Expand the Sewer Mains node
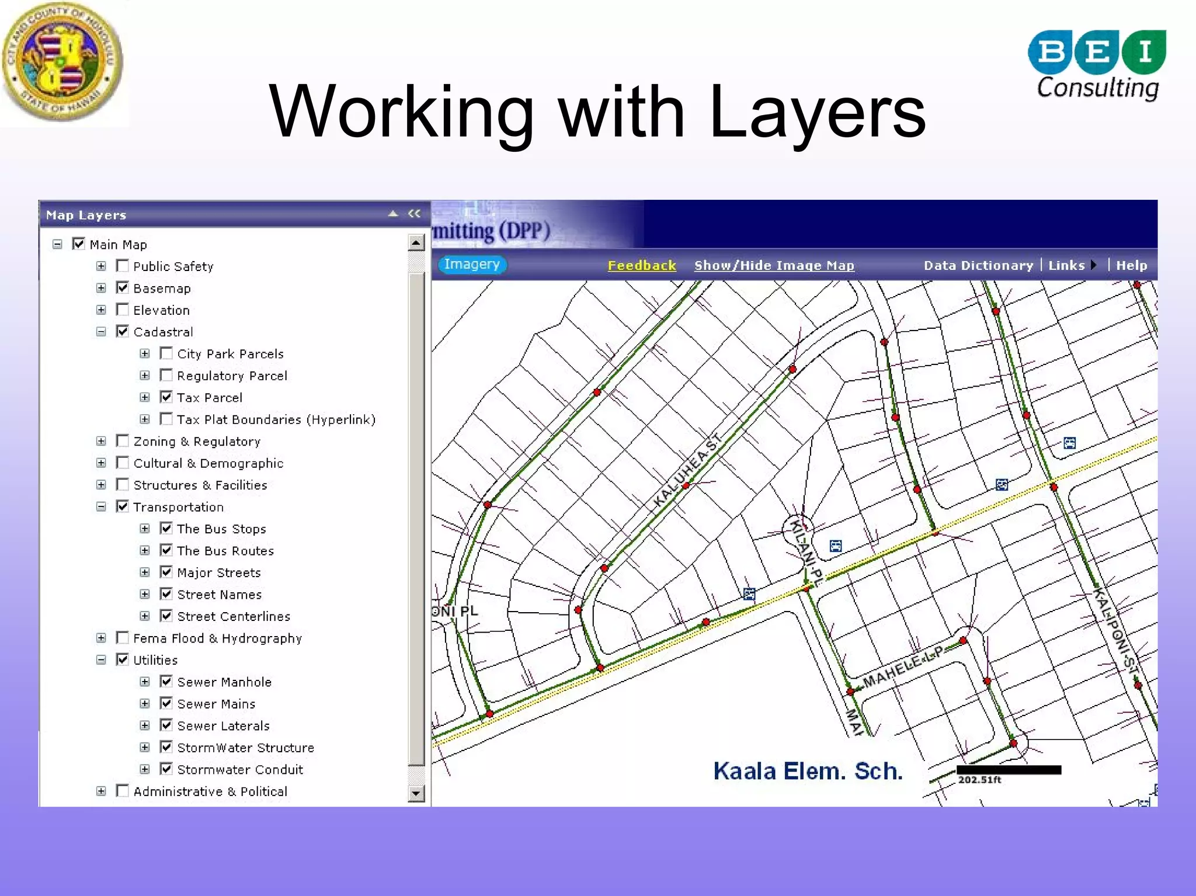The height and width of the screenshot is (896, 1196). pyautogui.click(x=145, y=704)
